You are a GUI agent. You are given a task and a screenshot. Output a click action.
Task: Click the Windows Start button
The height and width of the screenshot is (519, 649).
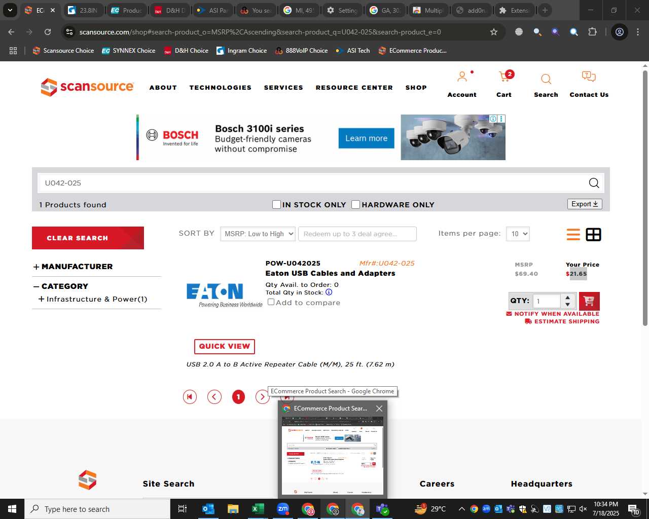pyautogui.click(x=12, y=509)
